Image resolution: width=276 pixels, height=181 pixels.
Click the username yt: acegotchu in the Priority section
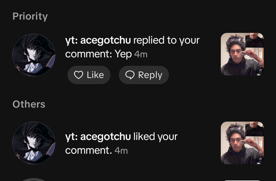98,41
